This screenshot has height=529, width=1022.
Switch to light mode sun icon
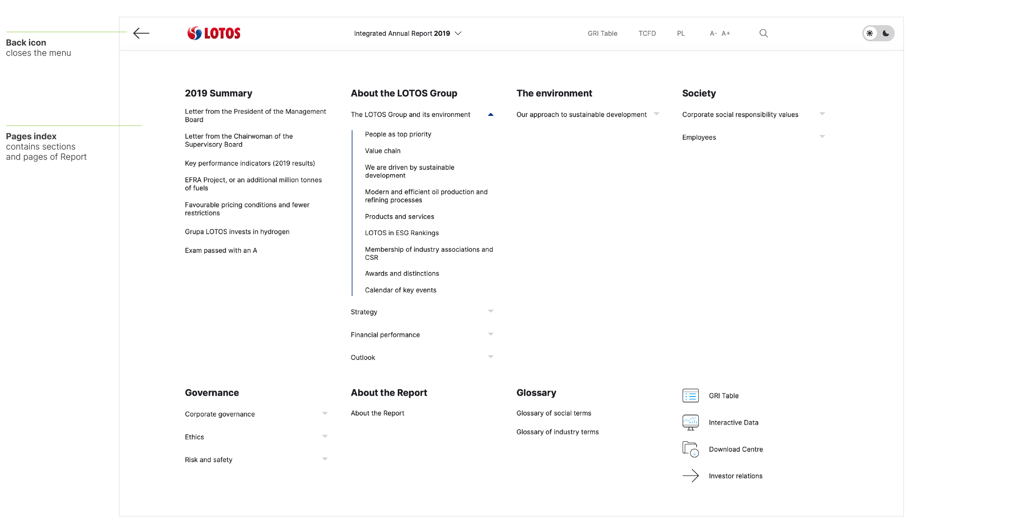[x=870, y=33]
